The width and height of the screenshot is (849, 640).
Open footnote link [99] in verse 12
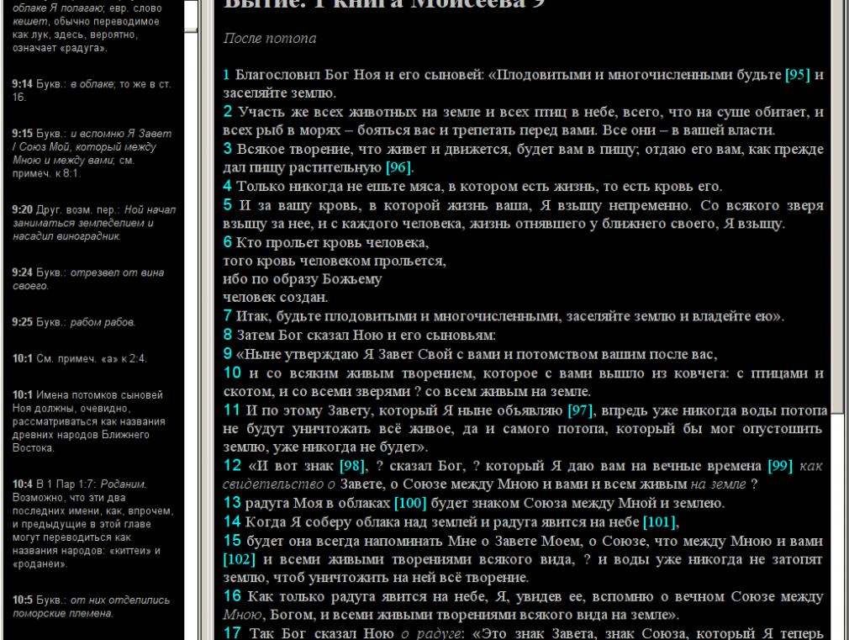click(780, 466)
